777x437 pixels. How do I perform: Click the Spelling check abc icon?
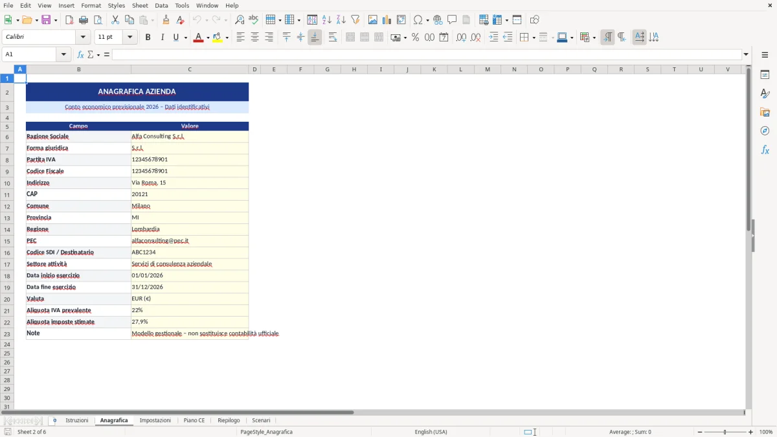point(254,20)
